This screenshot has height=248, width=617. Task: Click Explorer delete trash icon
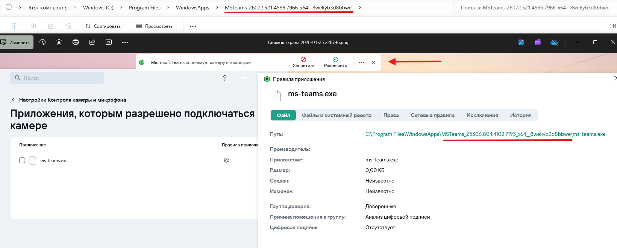(x=69, y=26)
